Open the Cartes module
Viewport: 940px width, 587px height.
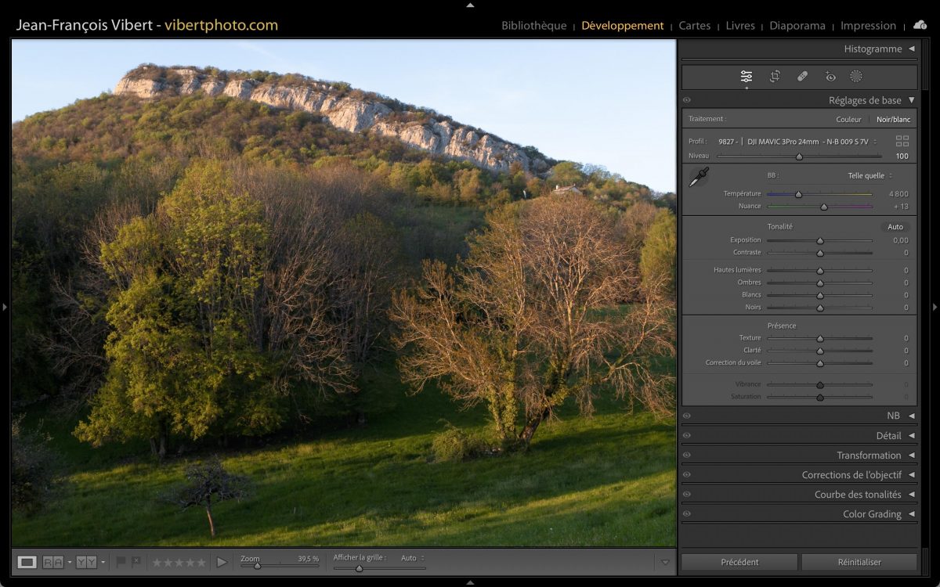tap(694, 26)
